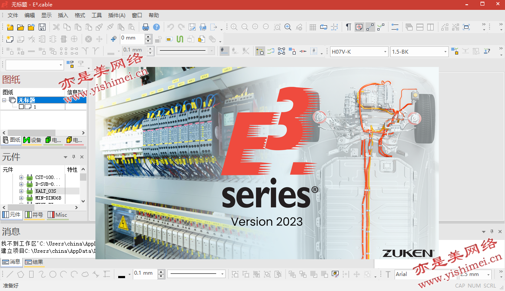The height and width of the screenshot is (291, 505).
Task: Click the Cut scissors icon
Action: tap(56, 27)
